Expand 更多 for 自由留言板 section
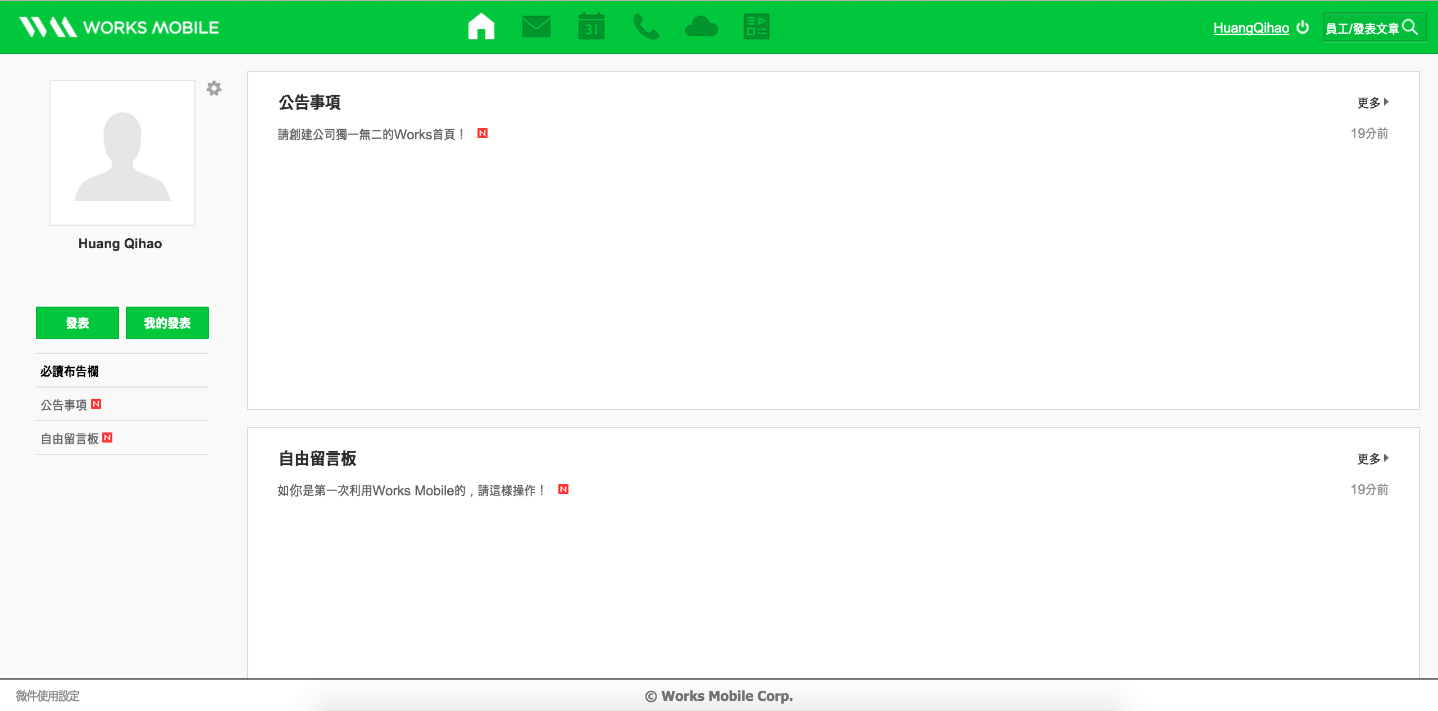1438x711 pixels. pyautogui.click(x=1373, y=458)
